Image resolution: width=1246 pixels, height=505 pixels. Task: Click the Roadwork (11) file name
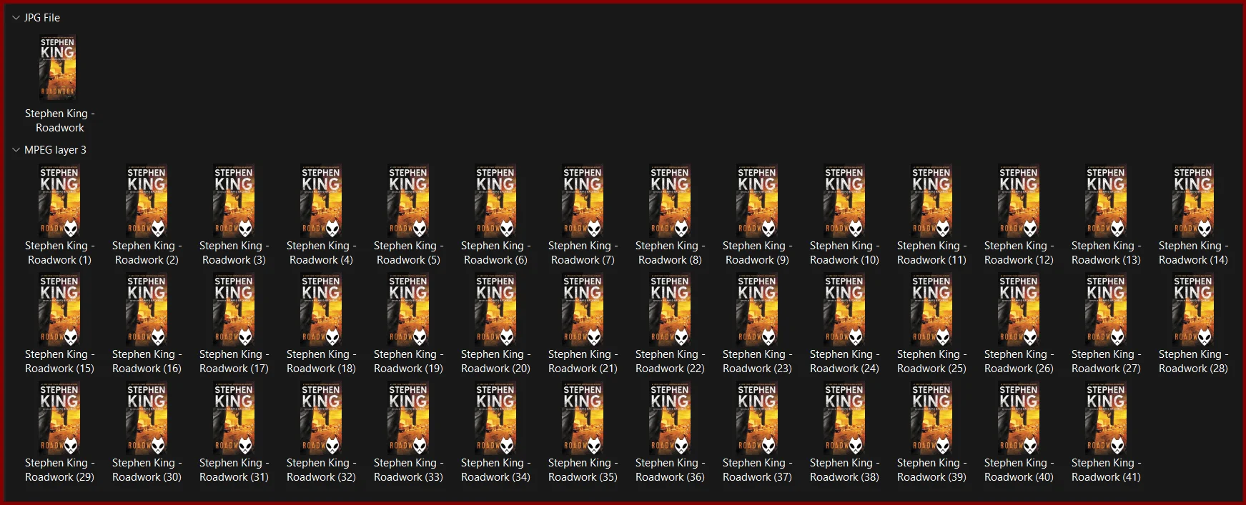(931, 253)
